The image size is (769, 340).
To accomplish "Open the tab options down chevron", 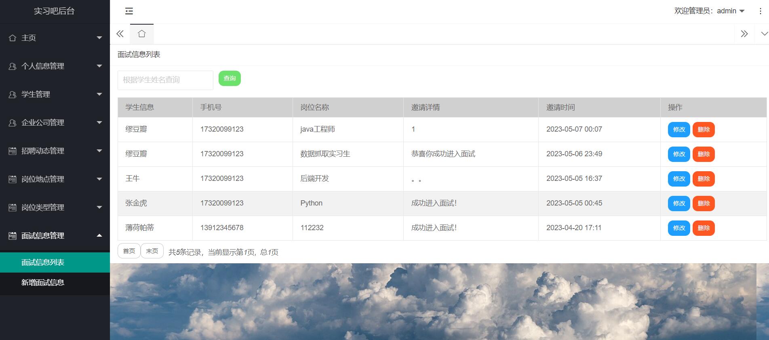I will click(764, 34).
